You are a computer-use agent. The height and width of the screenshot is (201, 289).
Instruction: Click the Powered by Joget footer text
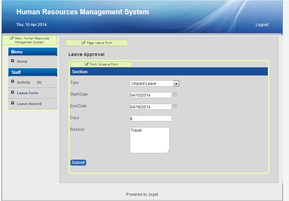click(x=142, y=194)
